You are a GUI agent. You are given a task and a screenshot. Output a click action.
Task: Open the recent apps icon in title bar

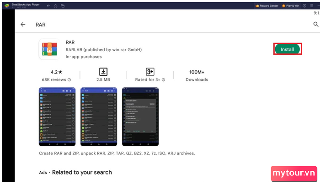(63, 6)
